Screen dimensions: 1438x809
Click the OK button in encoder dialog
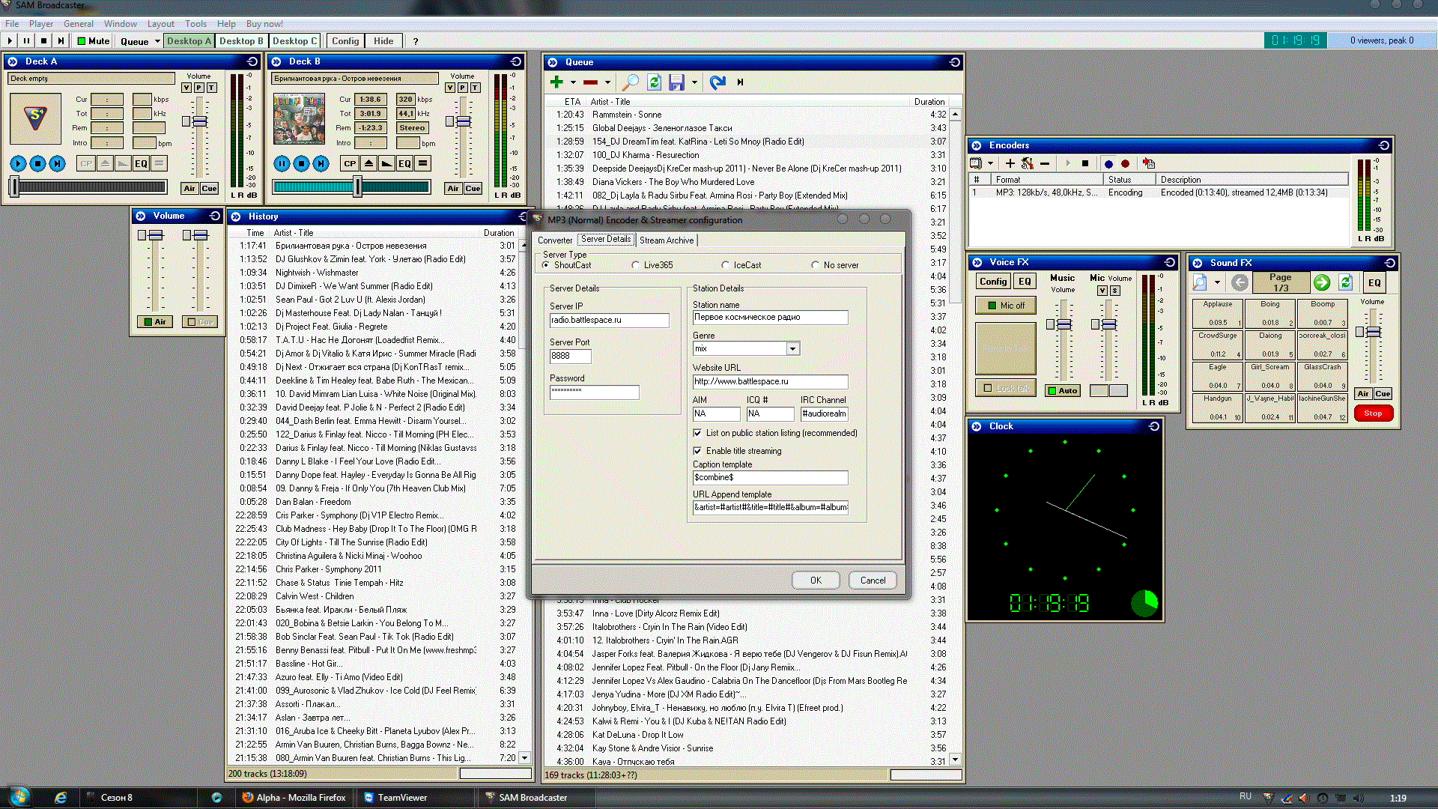[x=816, y=581]
